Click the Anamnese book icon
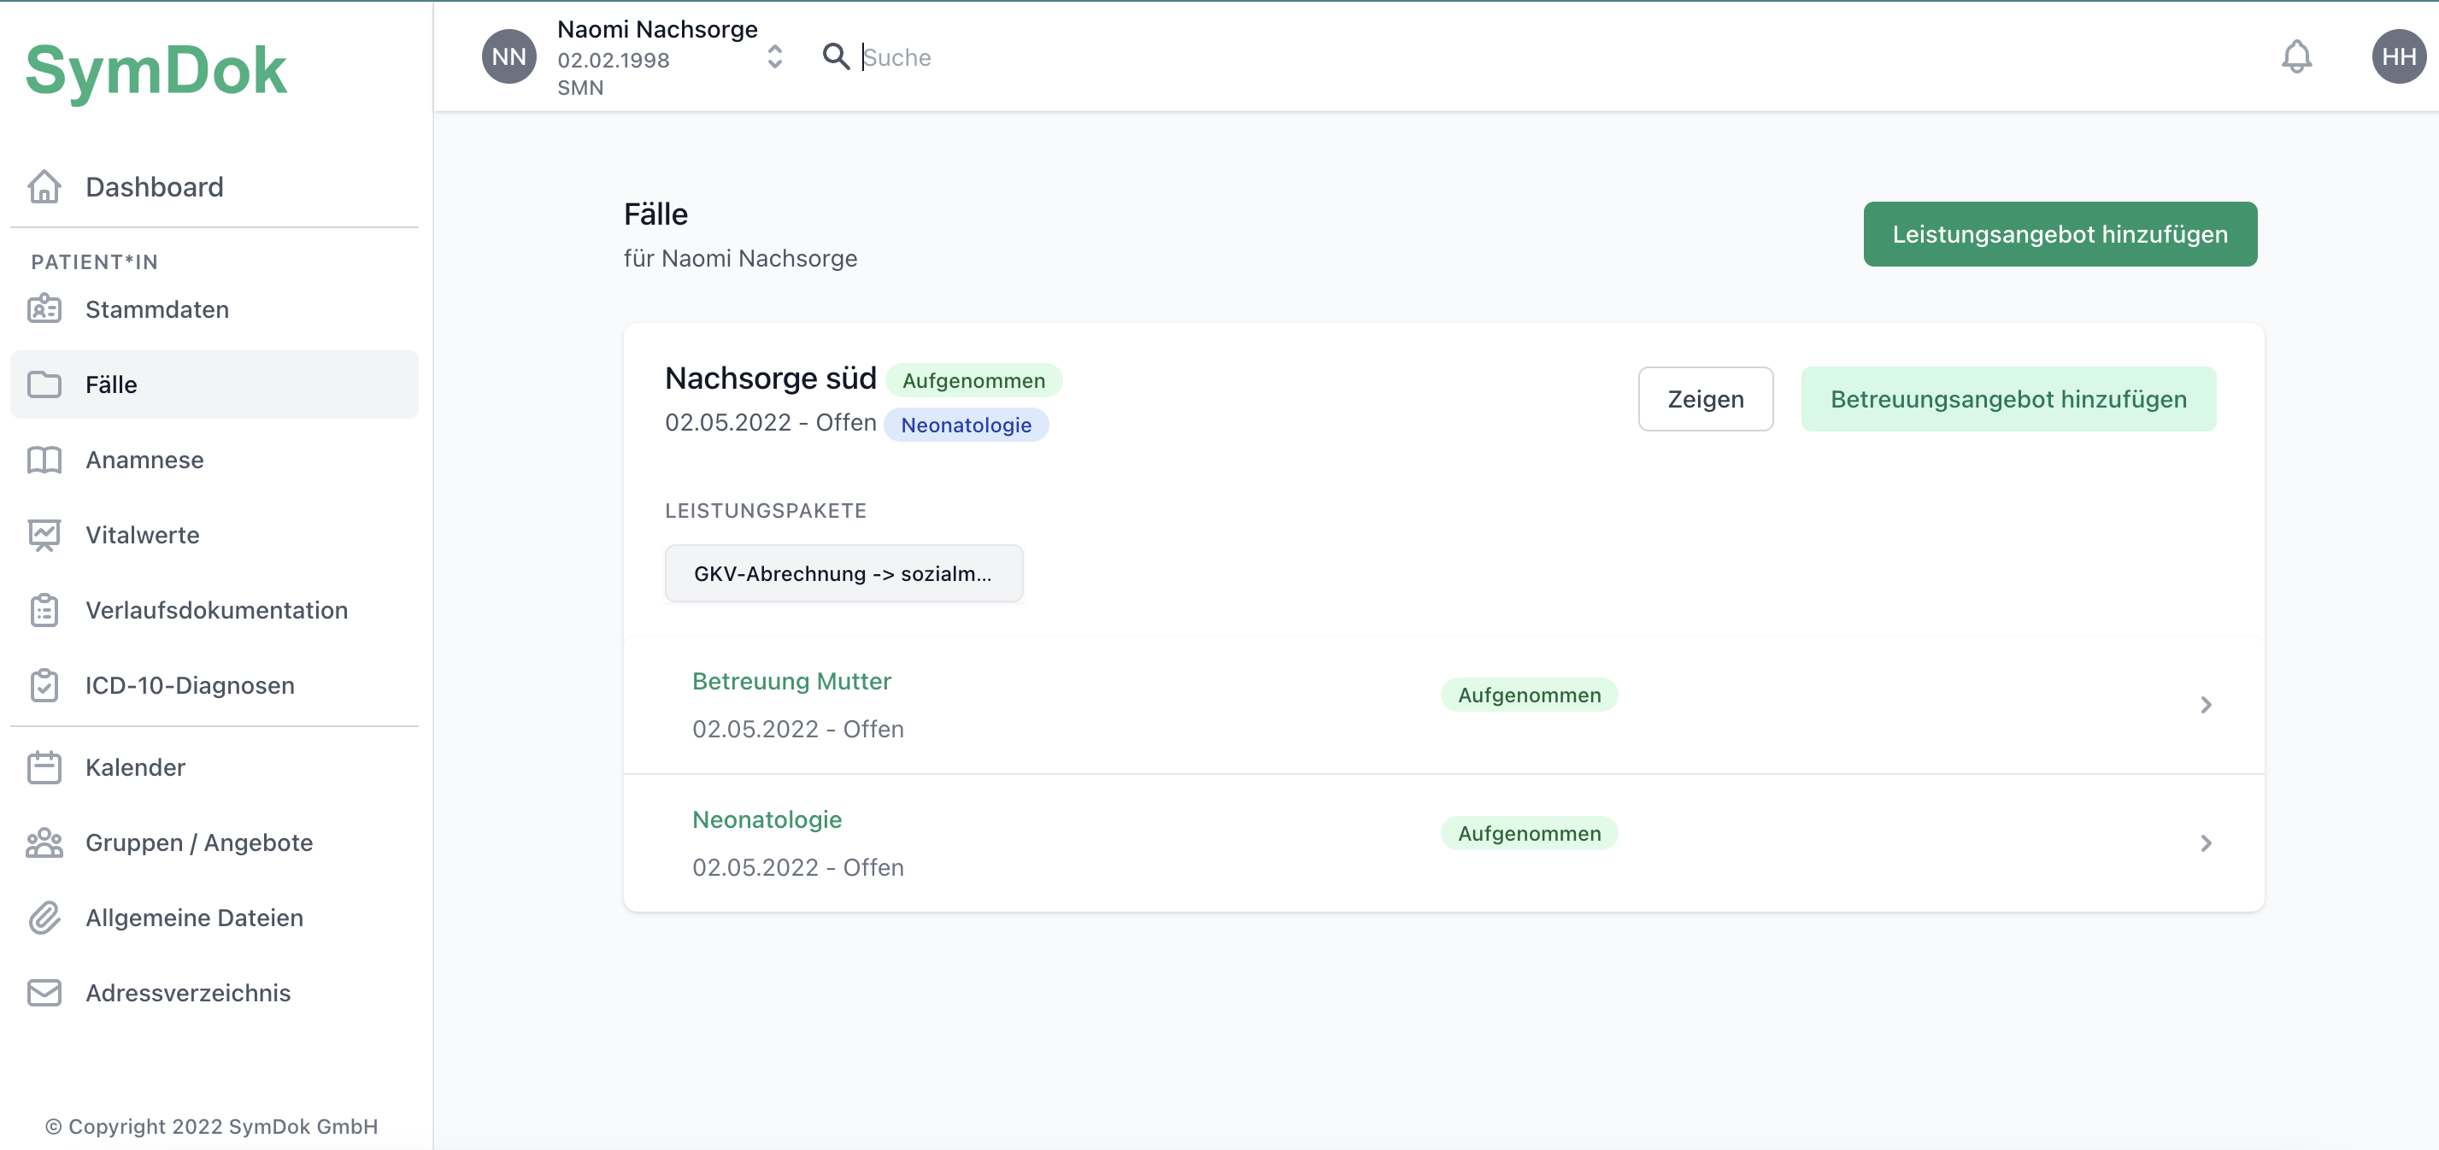The width and height of the screenshot is (2439, 1150). point(44,460)
